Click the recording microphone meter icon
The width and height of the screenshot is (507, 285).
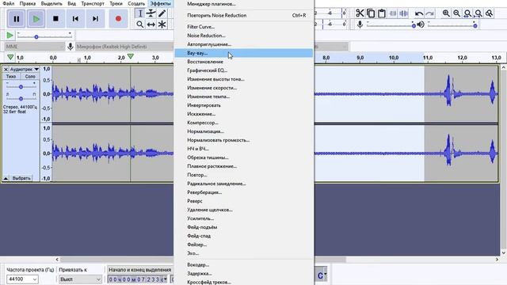coord(360,25)
